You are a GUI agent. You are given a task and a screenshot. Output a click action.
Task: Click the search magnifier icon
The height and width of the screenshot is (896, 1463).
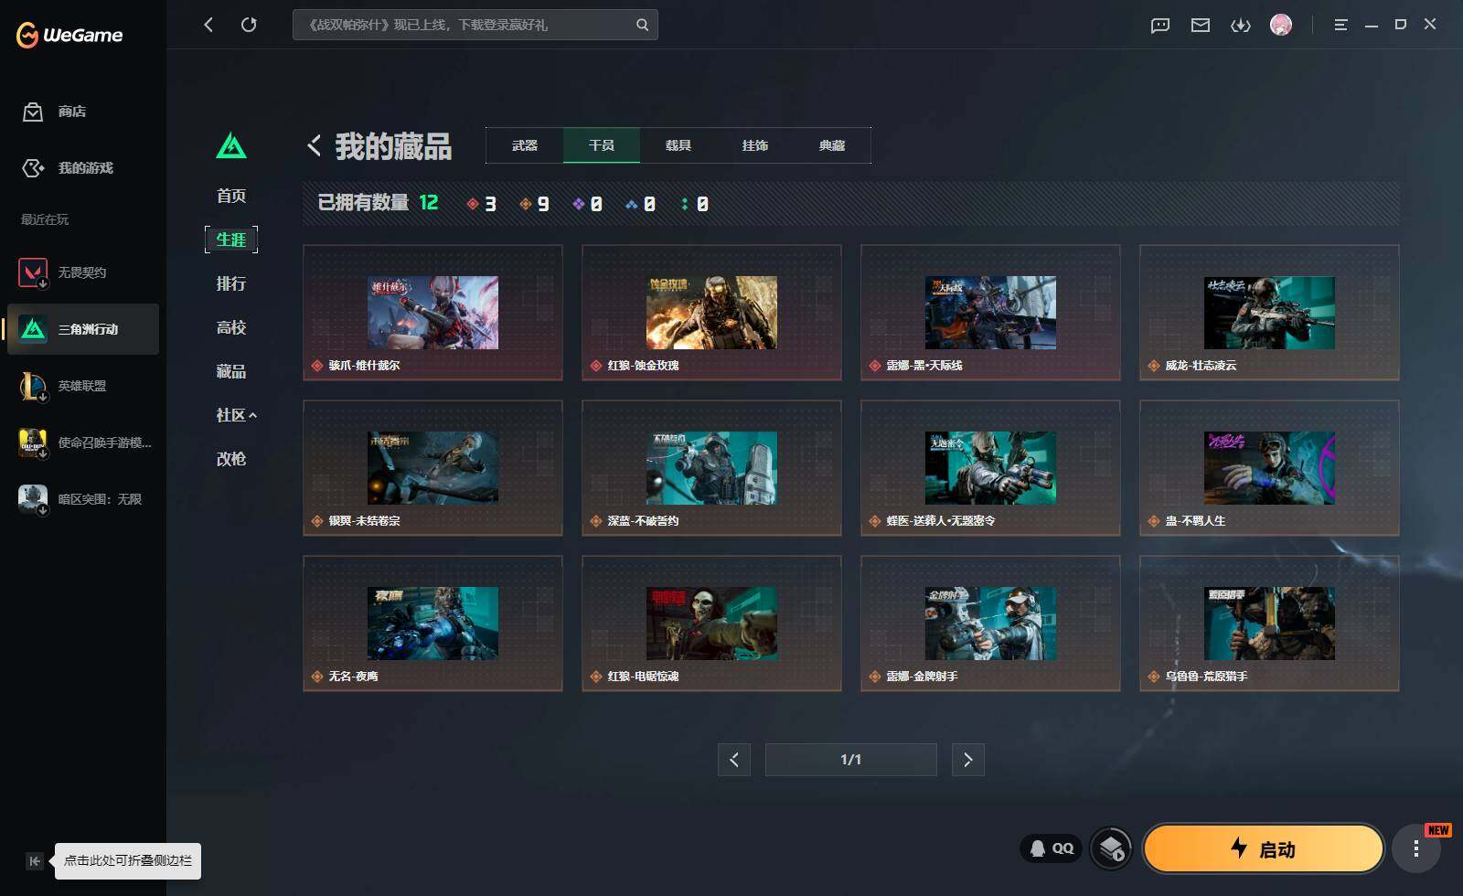pyautogui.click(x=643, y=25)
